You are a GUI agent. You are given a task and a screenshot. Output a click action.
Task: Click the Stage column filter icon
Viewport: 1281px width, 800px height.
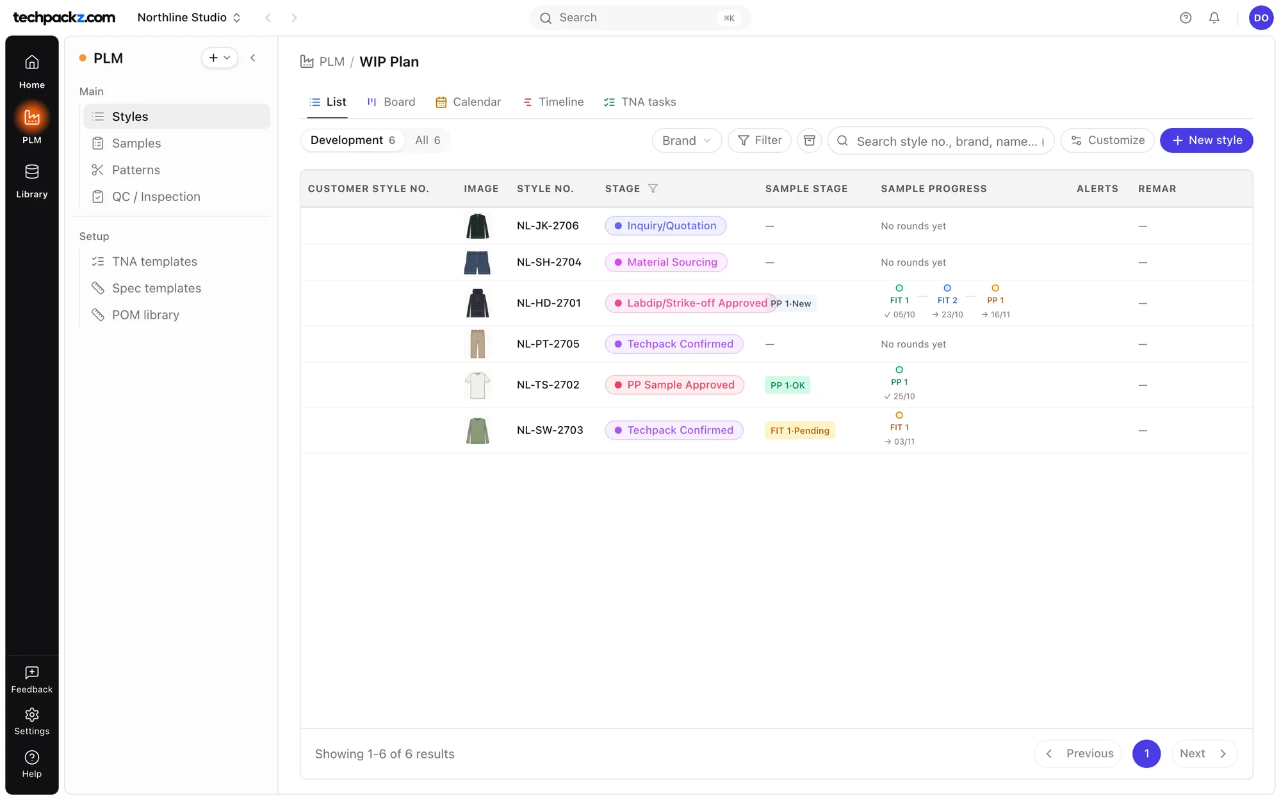click(653, 188)
